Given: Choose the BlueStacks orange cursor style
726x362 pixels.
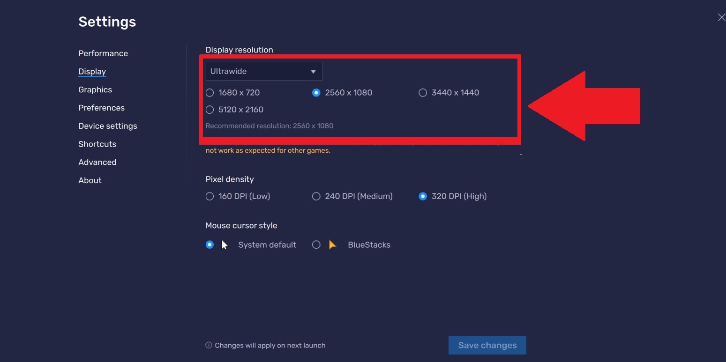Looking at the screenshot, I should tap(316, 244).
